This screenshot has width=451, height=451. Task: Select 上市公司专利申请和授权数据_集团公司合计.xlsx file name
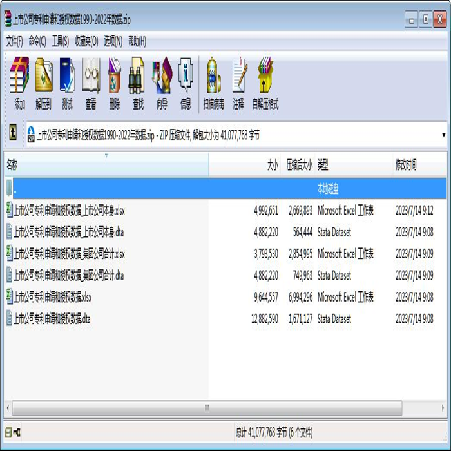point(69,254)
